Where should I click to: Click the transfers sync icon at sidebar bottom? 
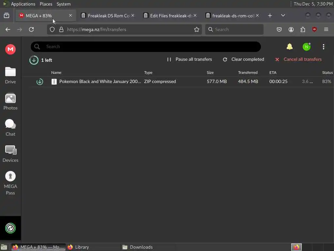coord(10,228)
